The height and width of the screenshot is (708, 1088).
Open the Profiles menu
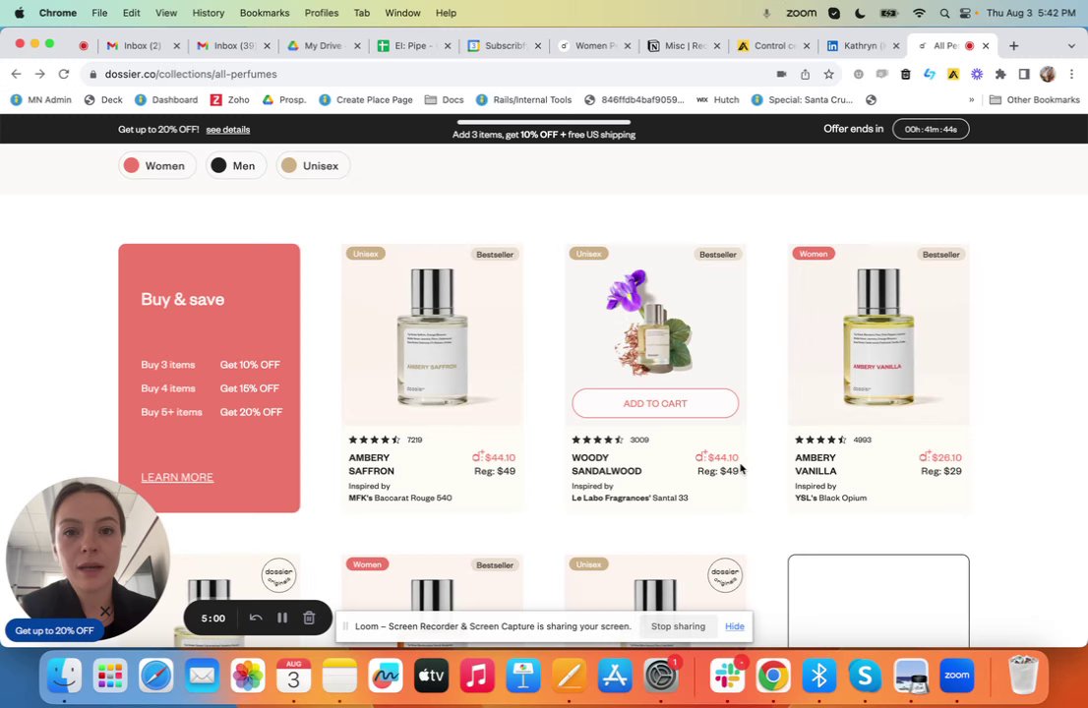click(x=322, y=13)
